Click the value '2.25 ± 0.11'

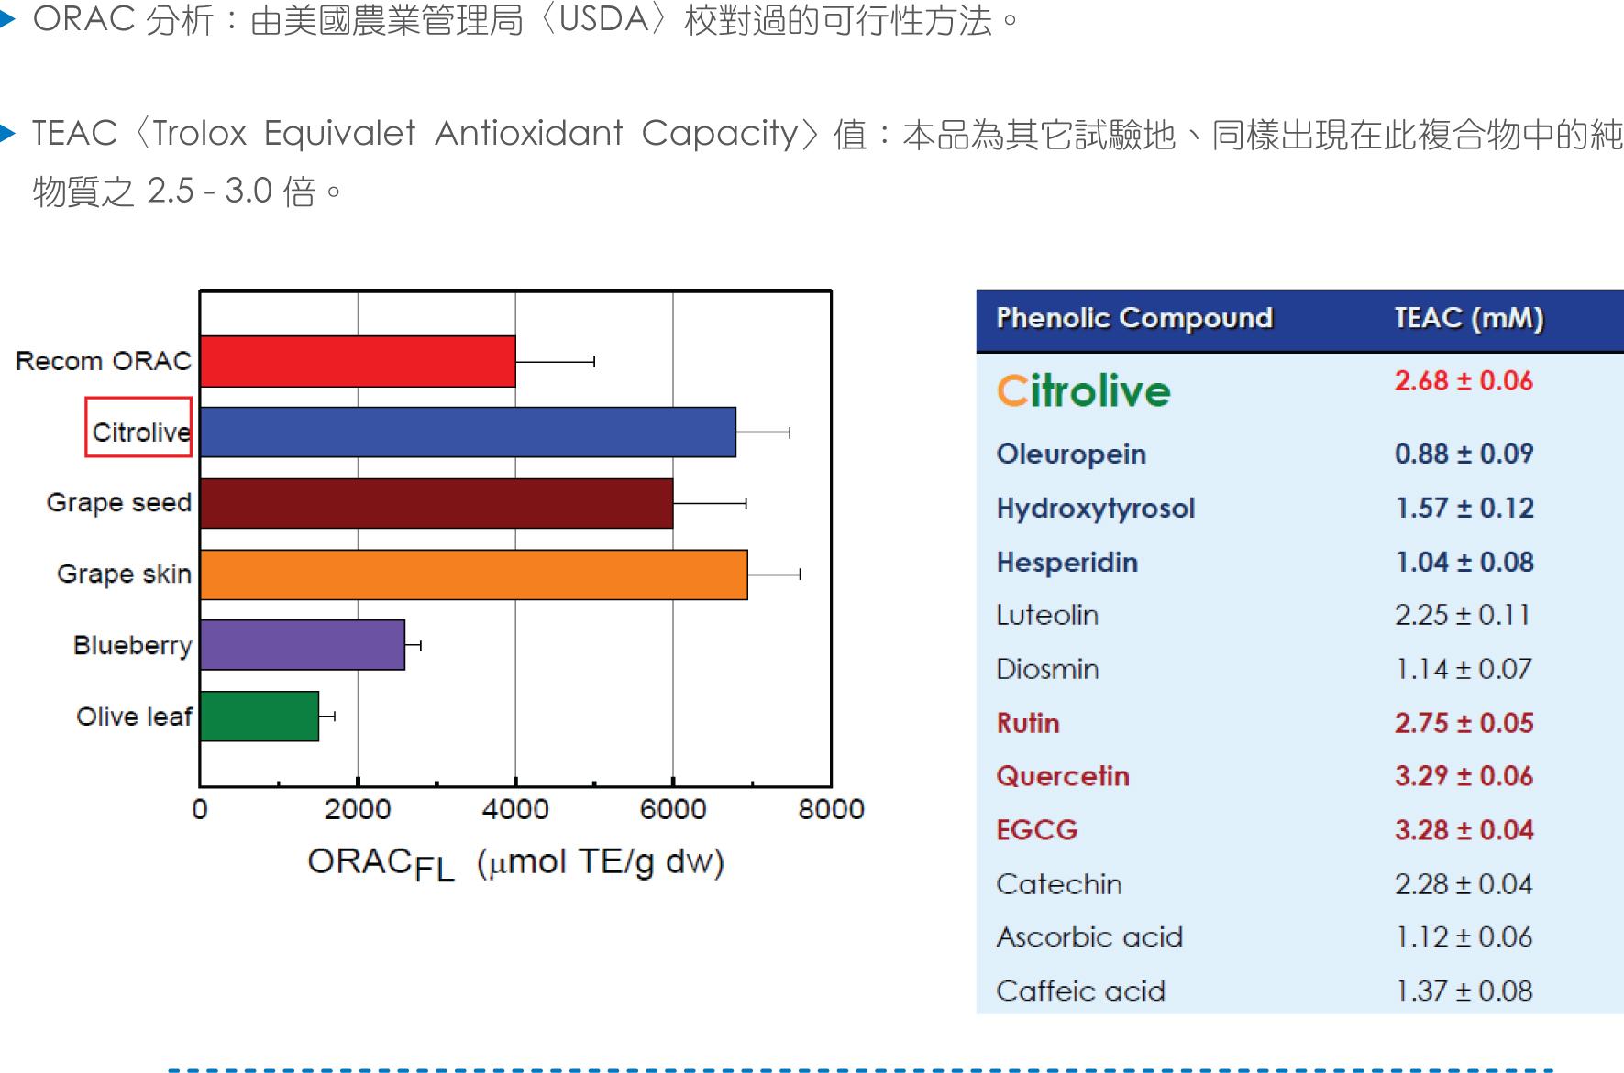[1463, 615]
